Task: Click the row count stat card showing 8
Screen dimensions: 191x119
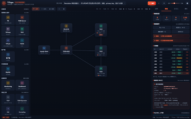Action: [x=157, y=18]
